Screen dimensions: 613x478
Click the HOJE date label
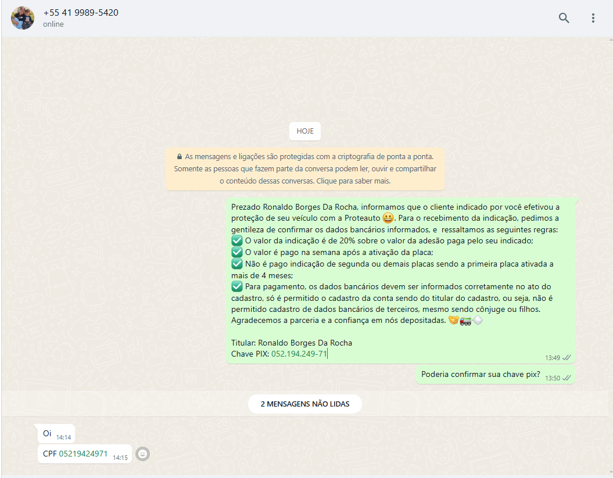tap(305, 131)
